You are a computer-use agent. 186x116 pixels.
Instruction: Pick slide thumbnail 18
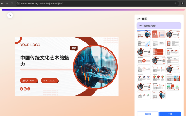pos(173,78)
